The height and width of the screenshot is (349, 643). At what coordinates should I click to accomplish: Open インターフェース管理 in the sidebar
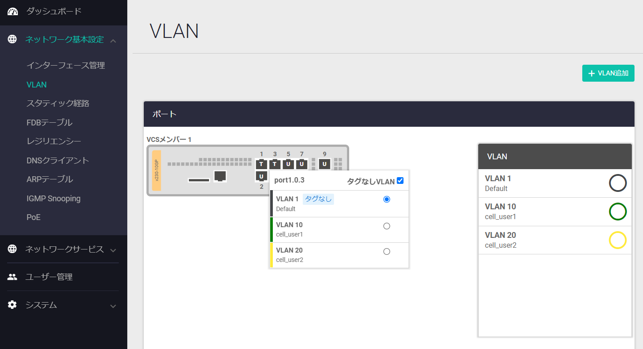66,65
